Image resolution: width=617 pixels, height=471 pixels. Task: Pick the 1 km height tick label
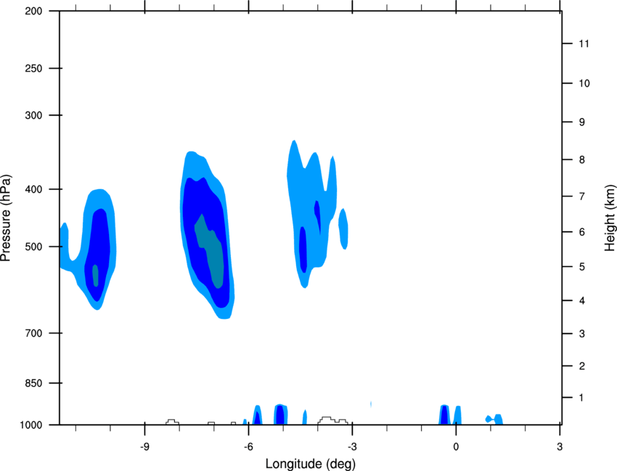coord(581,398)
